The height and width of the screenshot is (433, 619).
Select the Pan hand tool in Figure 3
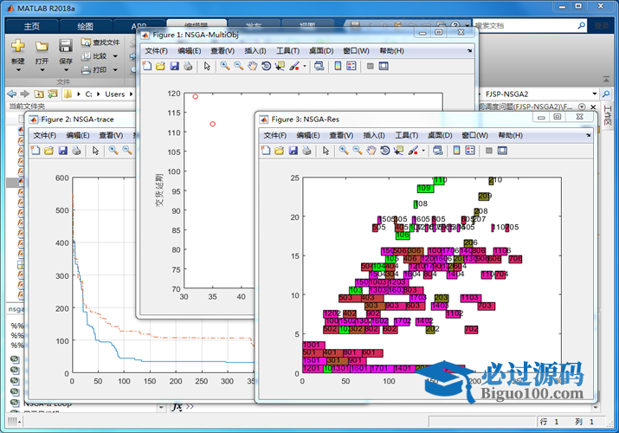(x=371, y=151)
